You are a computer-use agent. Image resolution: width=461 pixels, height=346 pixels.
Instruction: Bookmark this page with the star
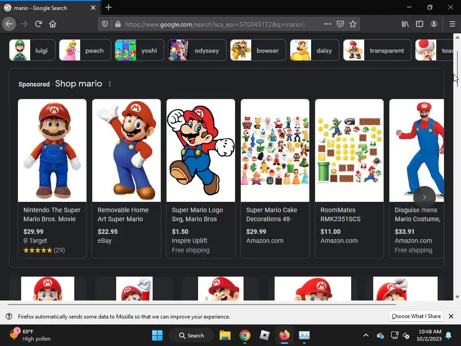[x=353, y=24]
